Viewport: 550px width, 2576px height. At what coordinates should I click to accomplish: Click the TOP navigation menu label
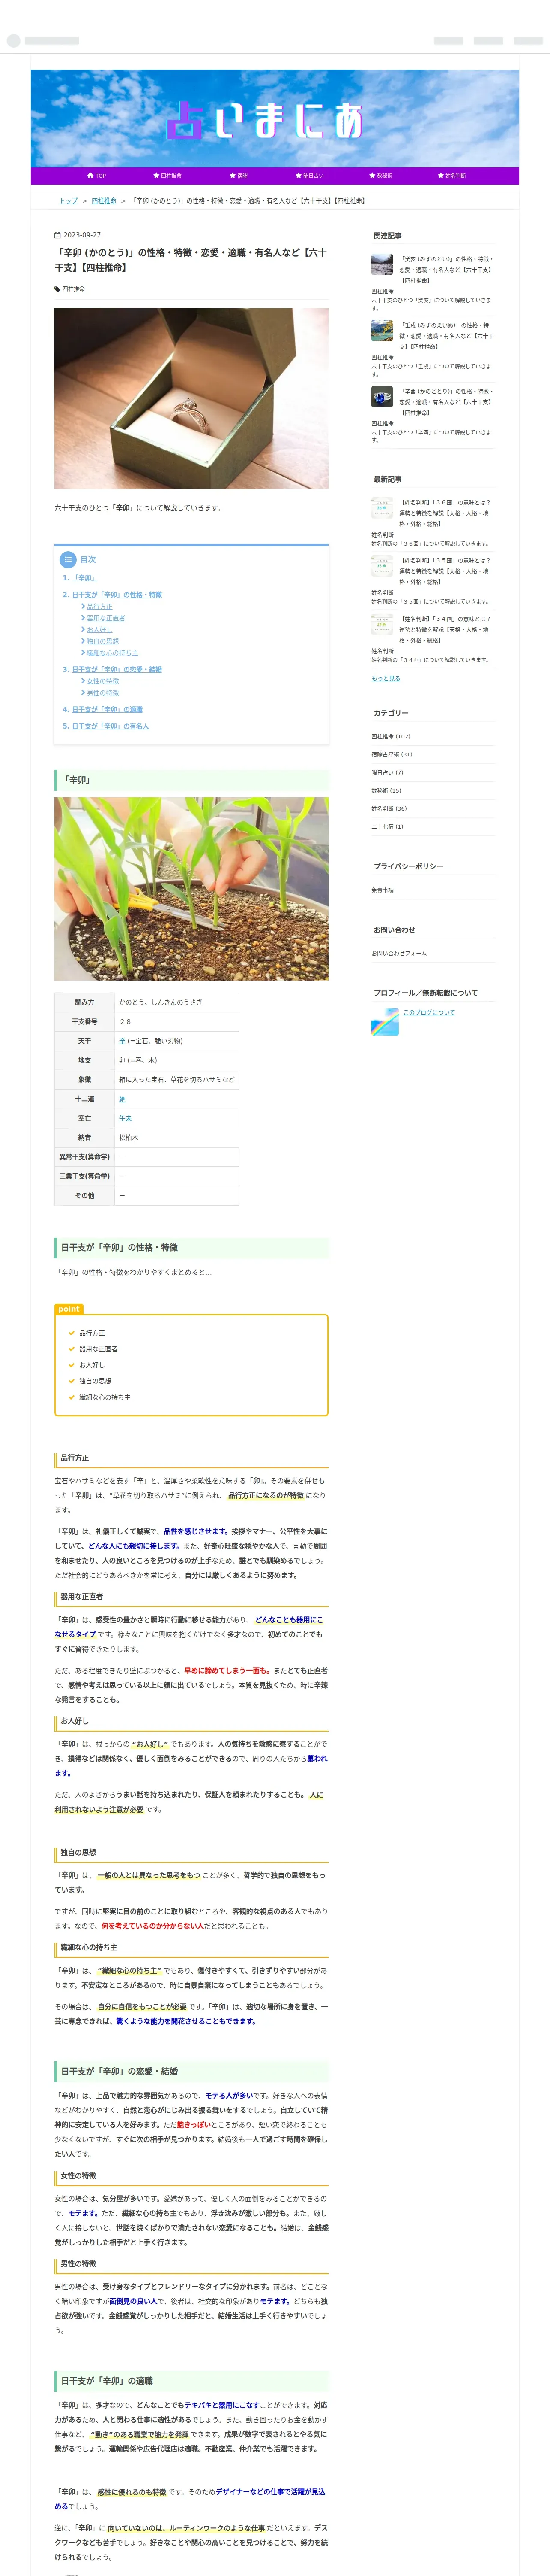[101, 175]
